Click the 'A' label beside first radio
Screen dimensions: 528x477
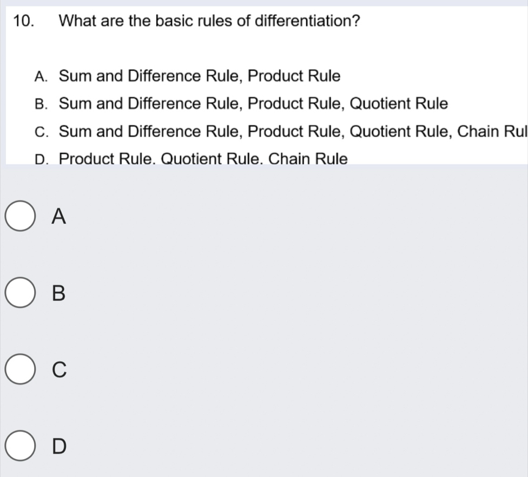point(59,217)
